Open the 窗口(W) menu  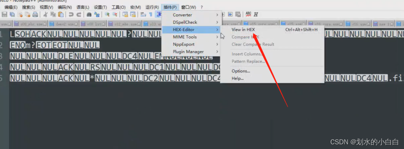pyautogui.click(x=189, y=7)
